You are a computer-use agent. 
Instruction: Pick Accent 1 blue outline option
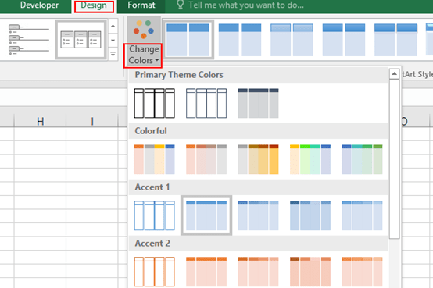tap(155, 215)
